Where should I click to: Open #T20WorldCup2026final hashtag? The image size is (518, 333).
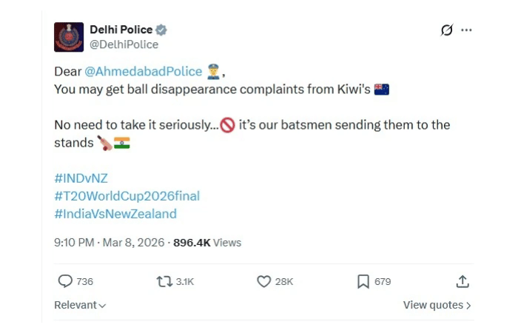tap(127, 196)
